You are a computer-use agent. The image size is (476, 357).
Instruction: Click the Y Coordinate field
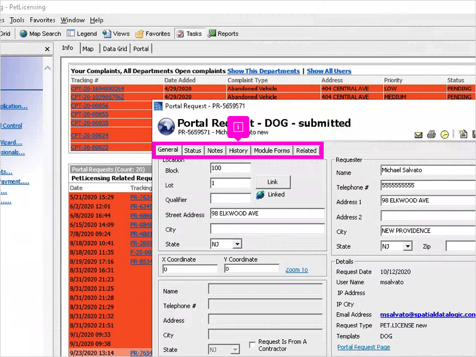(252, 269)
